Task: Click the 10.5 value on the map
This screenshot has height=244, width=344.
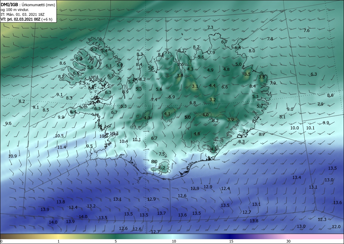Action: 59,136
